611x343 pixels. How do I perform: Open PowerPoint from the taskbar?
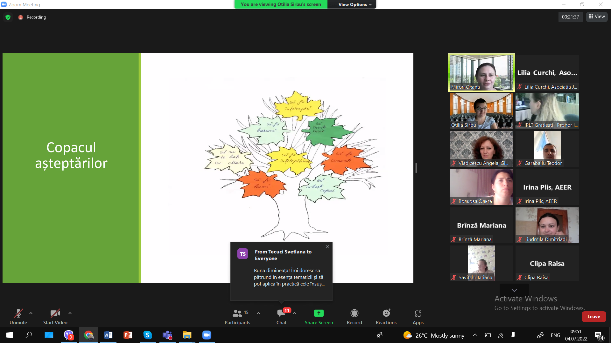(x=128, y=335)
